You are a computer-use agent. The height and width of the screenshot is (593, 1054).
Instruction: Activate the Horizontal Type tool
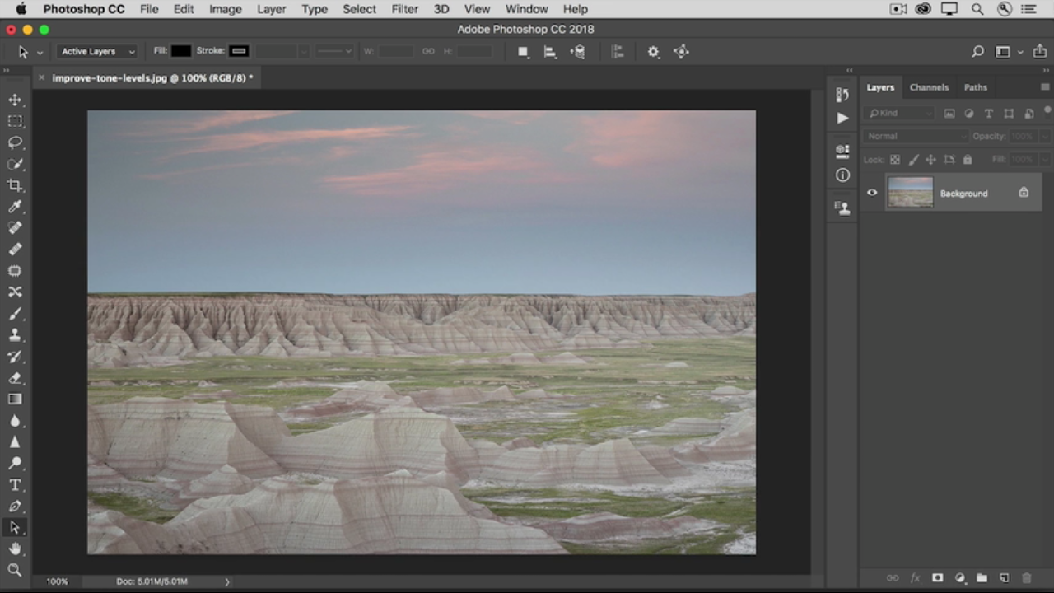15,485
